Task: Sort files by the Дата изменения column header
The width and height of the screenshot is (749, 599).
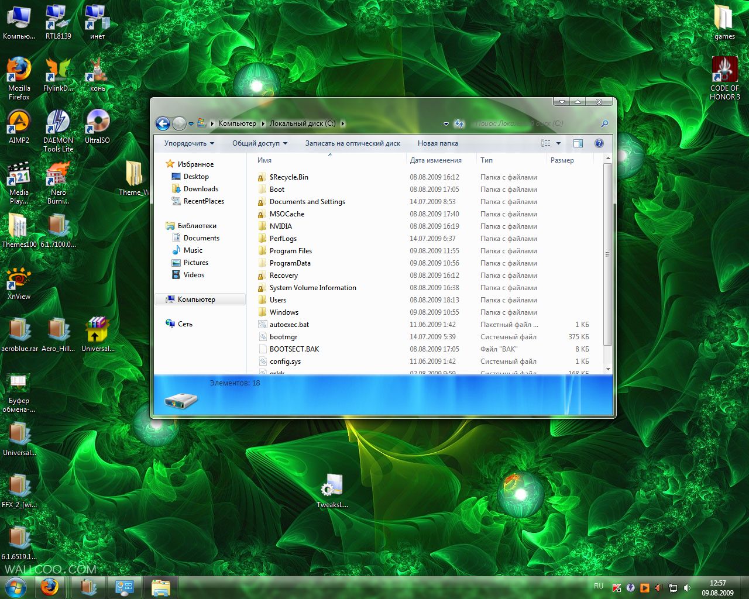Action: [436, 160]
